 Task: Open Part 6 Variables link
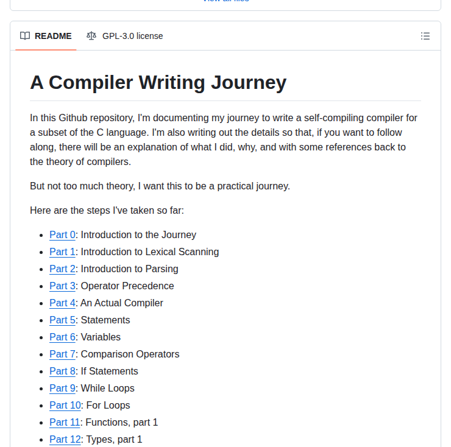coord(62,337)
